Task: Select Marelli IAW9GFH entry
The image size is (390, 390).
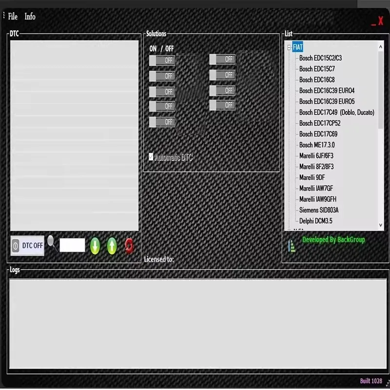Action: pyautogui.click(x=318, y=199)
